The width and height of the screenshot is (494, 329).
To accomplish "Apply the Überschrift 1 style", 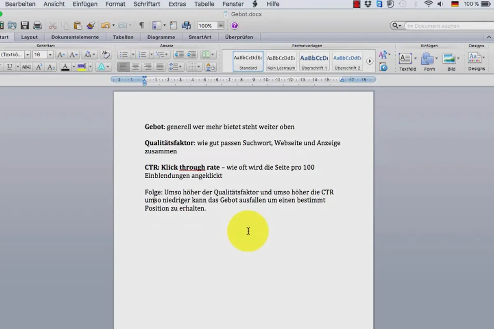I will (314, 61).
